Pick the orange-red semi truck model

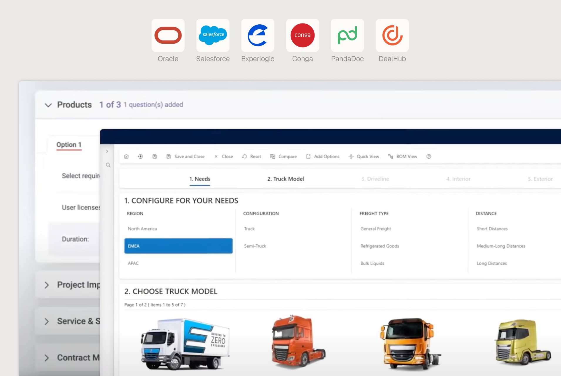pos(298,342)
